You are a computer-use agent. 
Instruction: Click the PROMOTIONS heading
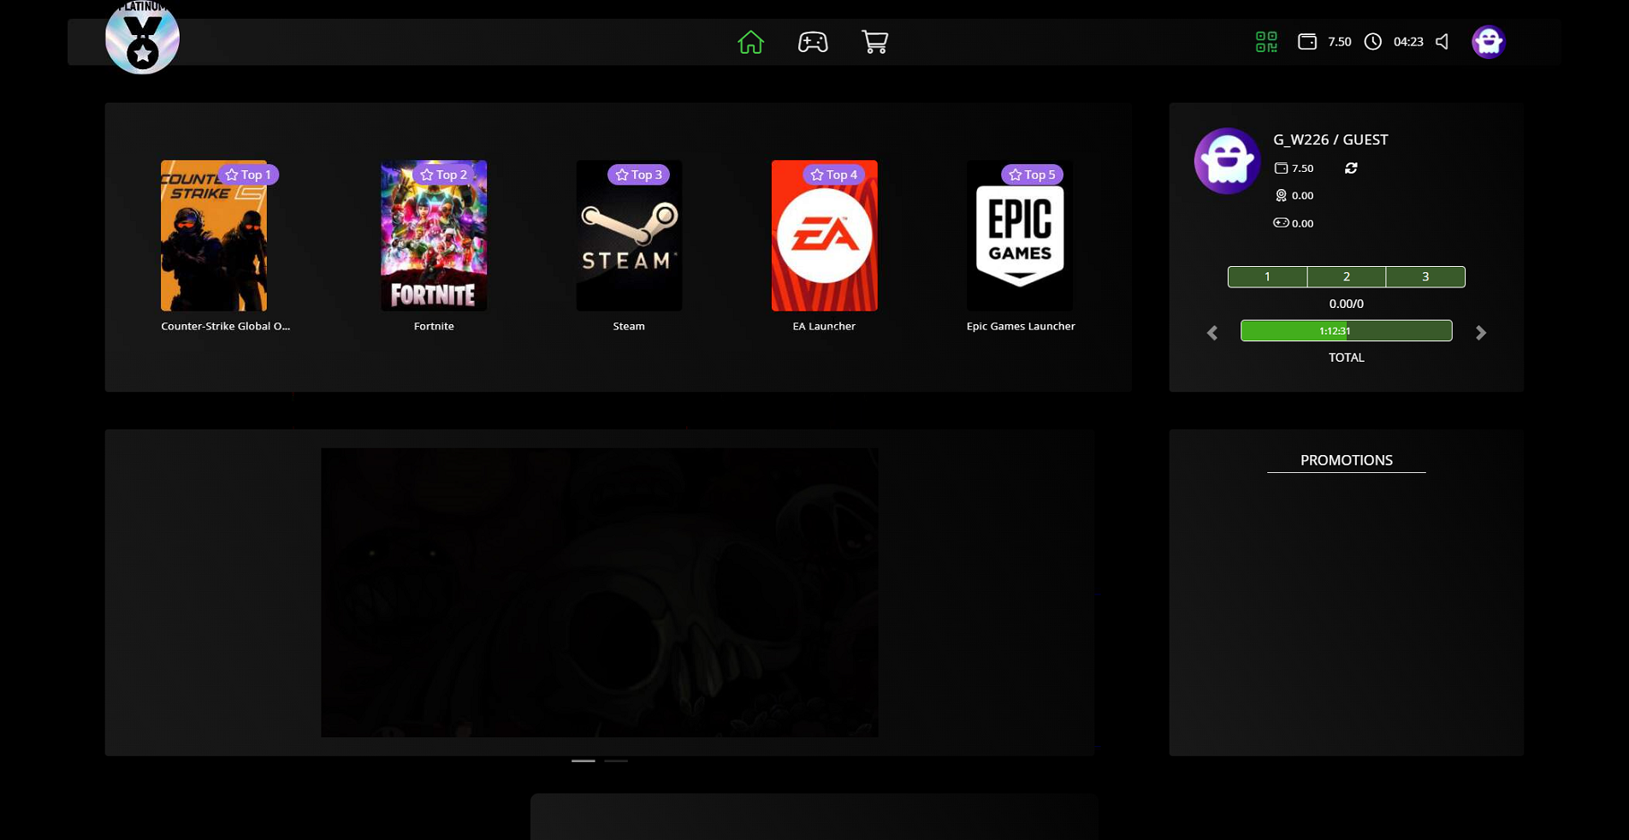[x=1347, y=460]
